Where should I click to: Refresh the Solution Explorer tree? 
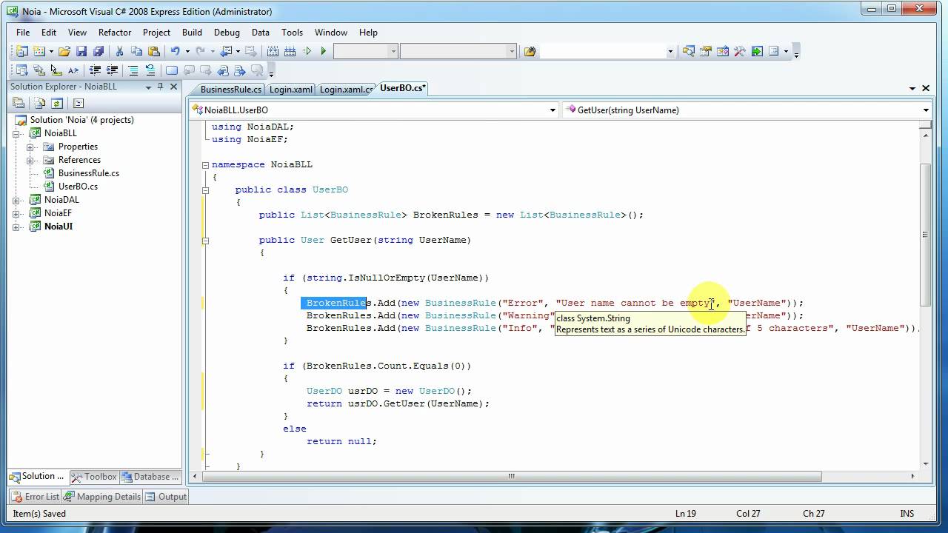(57, 103)
